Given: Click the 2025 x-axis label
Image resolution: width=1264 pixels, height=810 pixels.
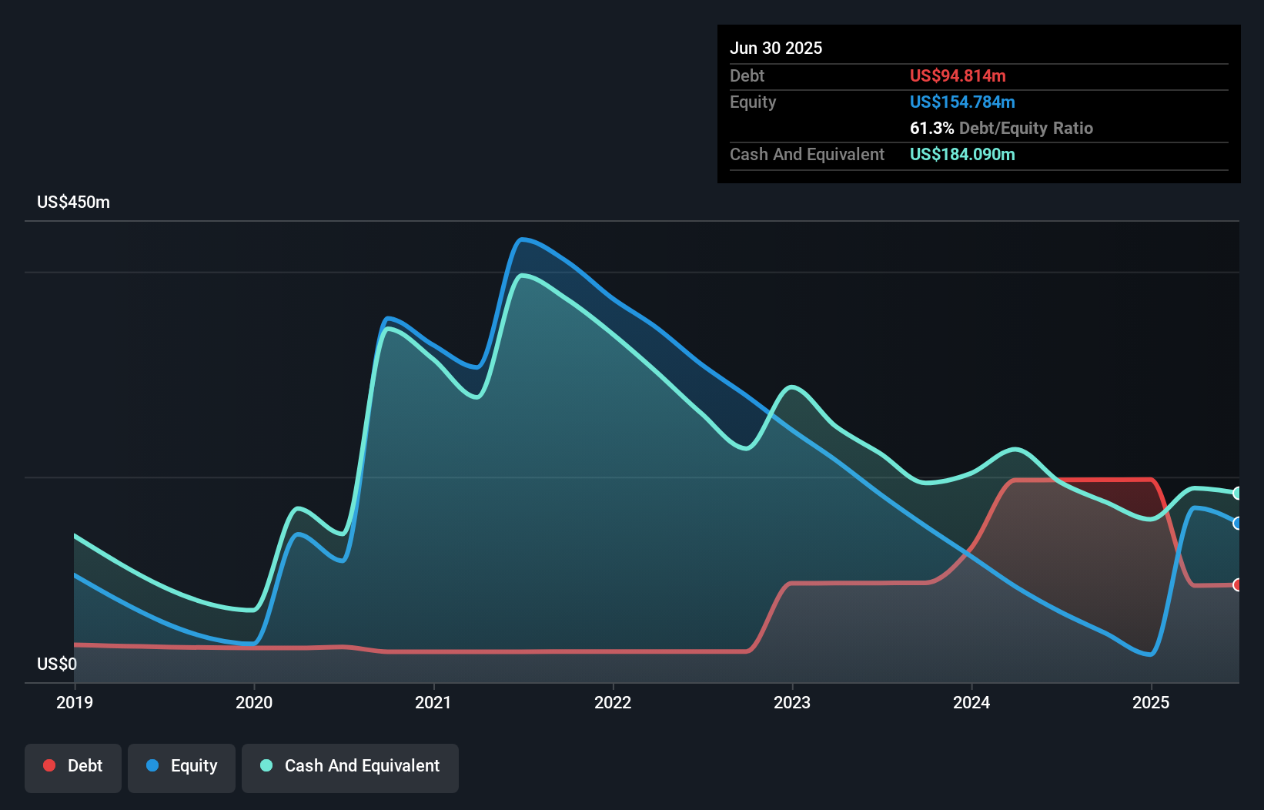Looking at the screenshot, I should (x=1151, y=702).
